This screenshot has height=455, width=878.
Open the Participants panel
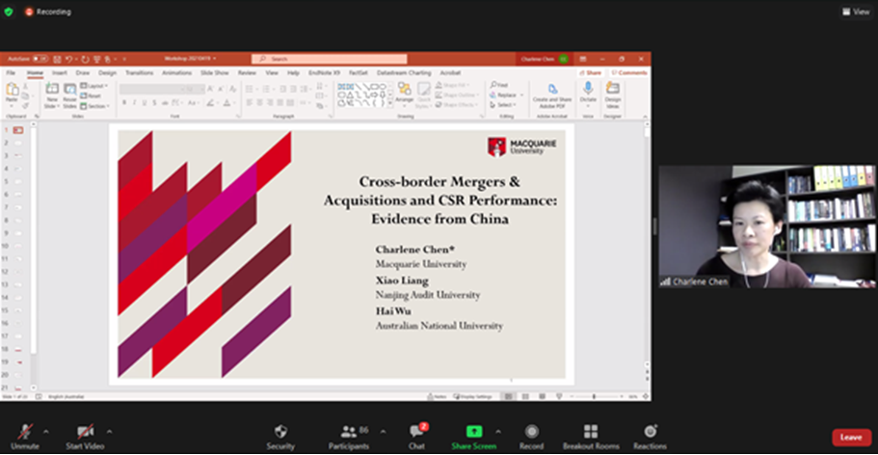pos(349,431)
